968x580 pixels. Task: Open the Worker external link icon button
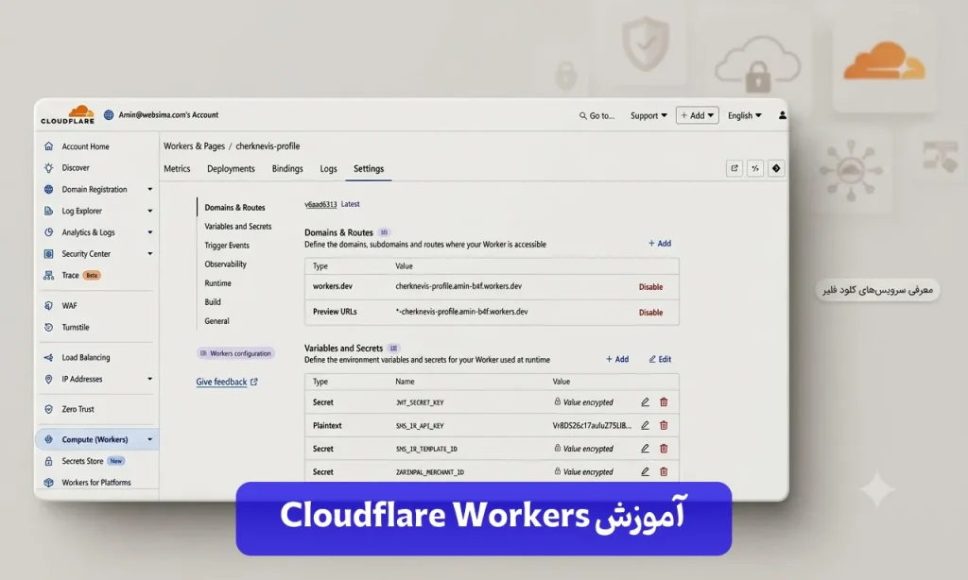click(734, 168)
